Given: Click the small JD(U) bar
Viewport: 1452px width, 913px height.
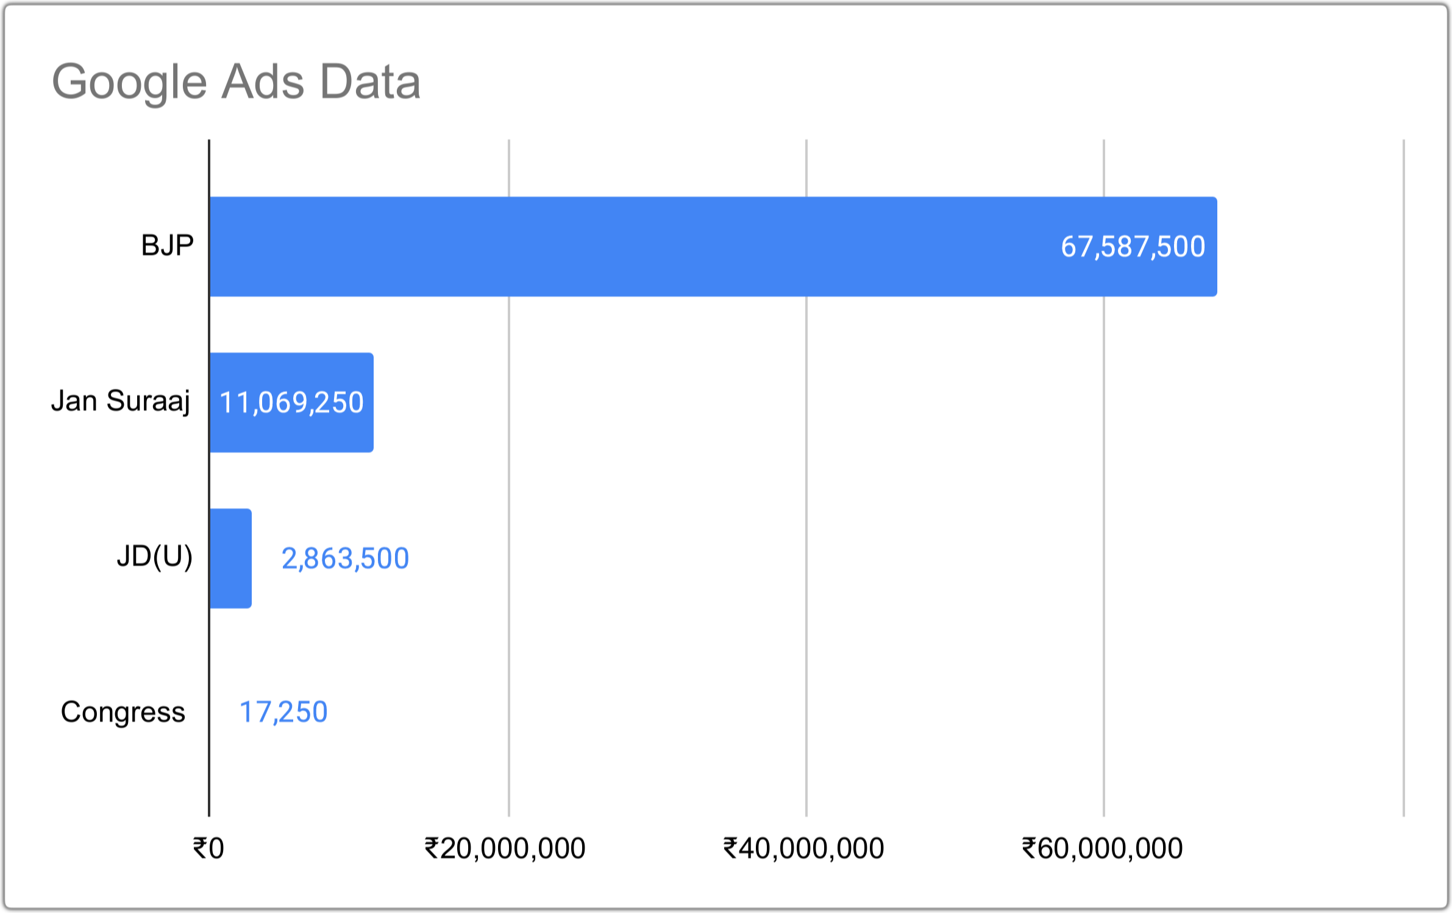Looking at the screenshot, I should click(231, 558).
